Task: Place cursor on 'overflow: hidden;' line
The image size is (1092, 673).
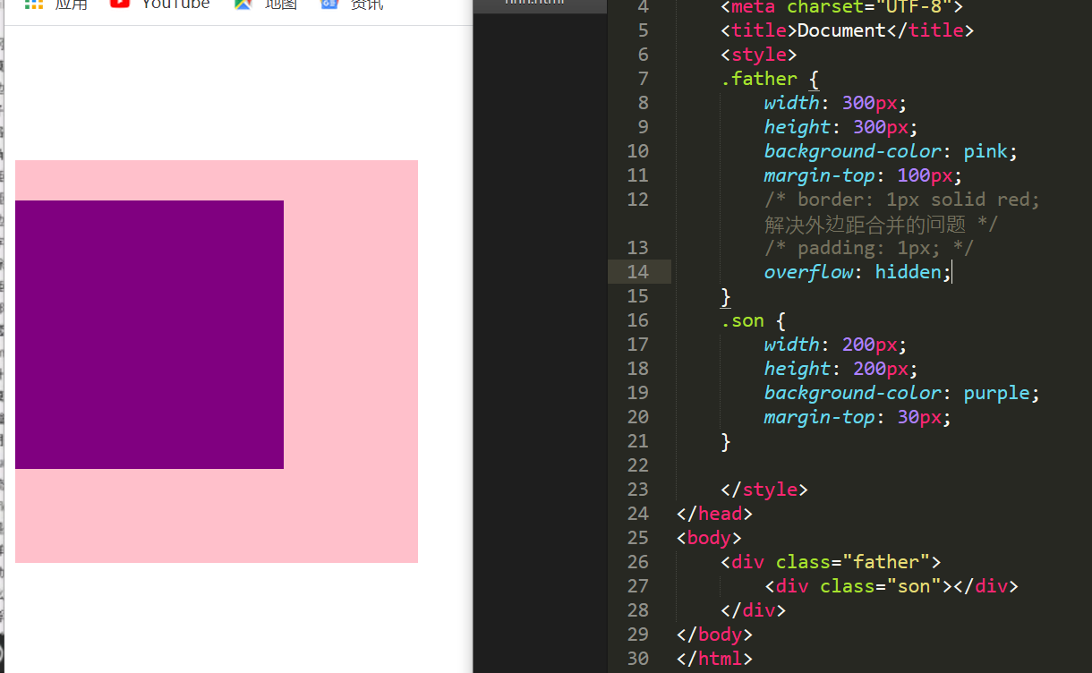Action: [x=857, y=271]
